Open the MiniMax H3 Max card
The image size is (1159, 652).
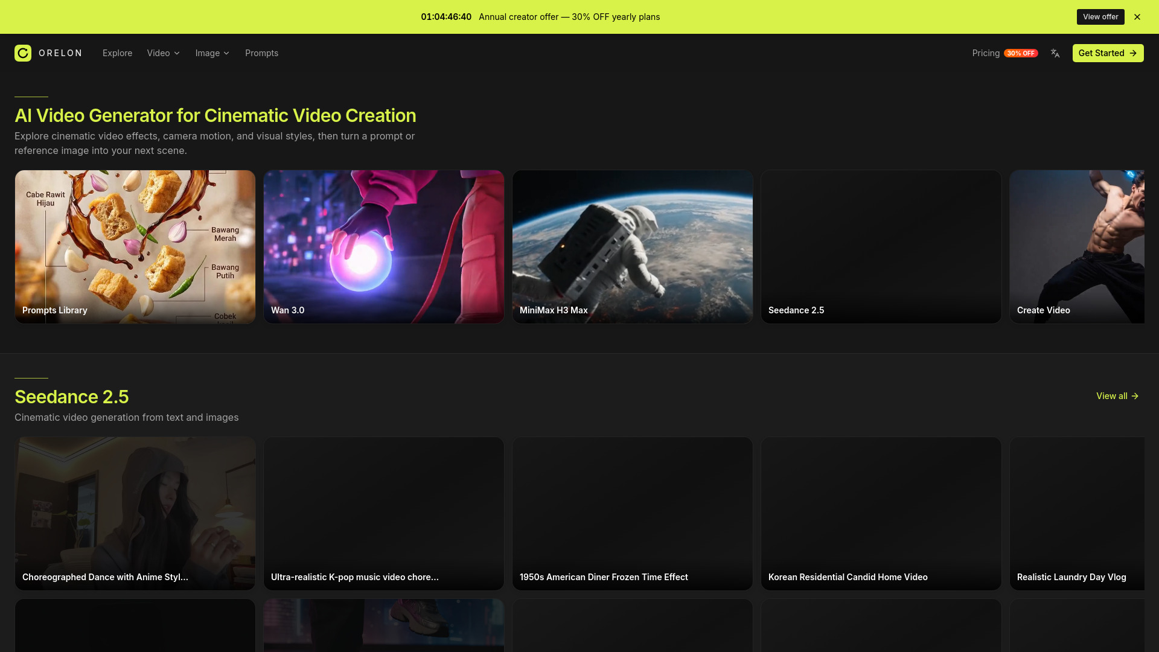tap(633, 247)
